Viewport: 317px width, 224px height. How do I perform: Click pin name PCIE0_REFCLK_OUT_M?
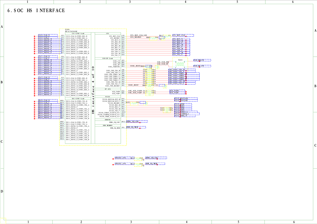(111, 99)
